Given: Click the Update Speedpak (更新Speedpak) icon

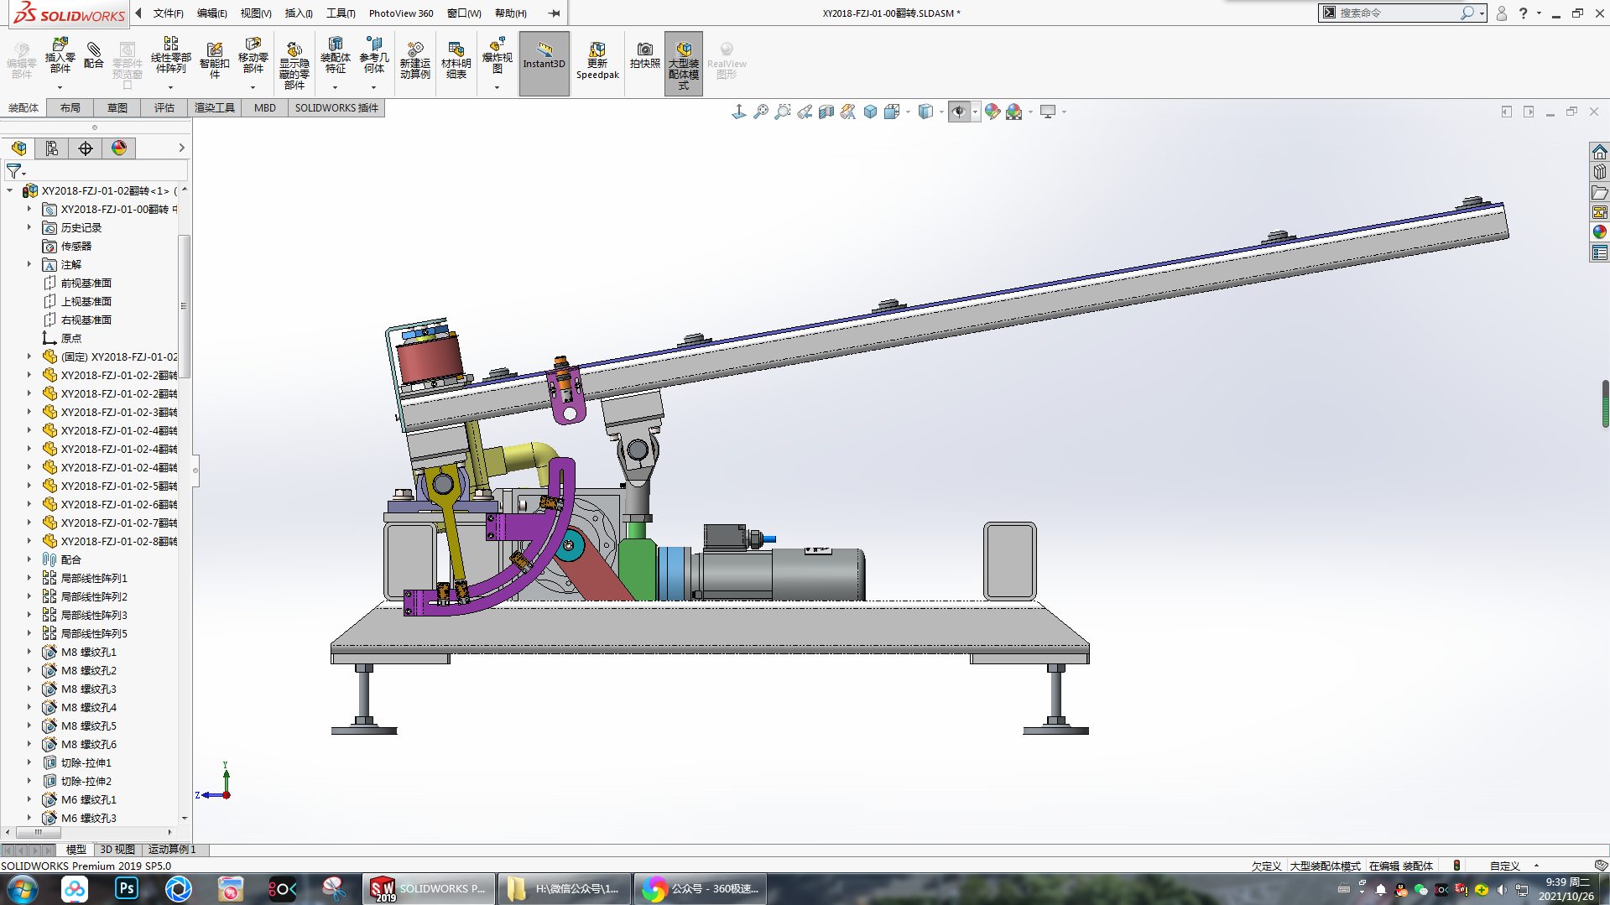Looking at the screenshot, I should click(597, 60).
